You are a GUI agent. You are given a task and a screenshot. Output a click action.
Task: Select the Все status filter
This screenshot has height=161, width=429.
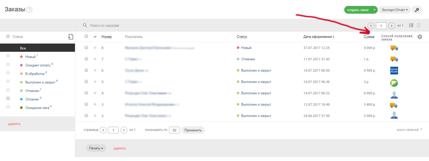(x=23, y=48)
